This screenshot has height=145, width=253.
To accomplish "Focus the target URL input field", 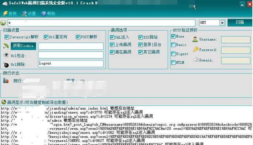I will (x=101, y=23).
